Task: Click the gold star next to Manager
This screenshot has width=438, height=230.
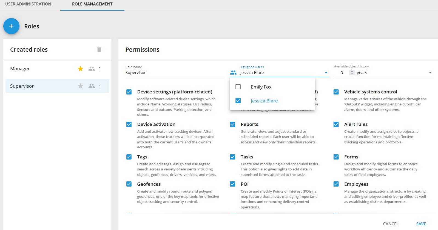Action: coord(80,69)
